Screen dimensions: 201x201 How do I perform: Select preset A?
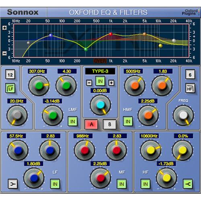(x=91, y=124)
